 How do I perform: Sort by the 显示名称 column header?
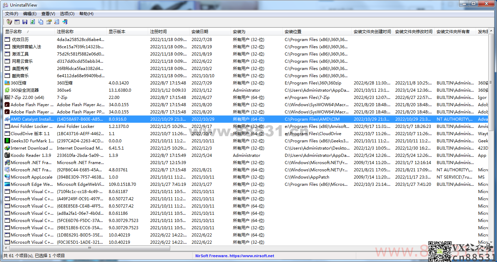(29, 32)
